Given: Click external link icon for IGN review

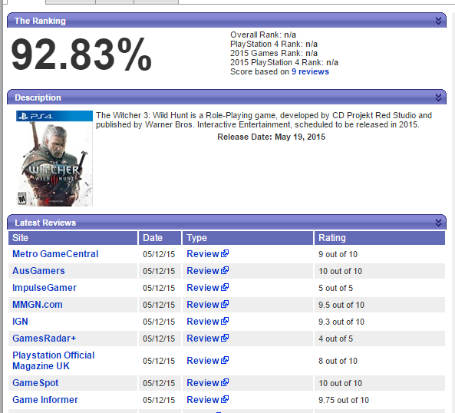Looking at the screenshot, I should click(x=225, y=321).
